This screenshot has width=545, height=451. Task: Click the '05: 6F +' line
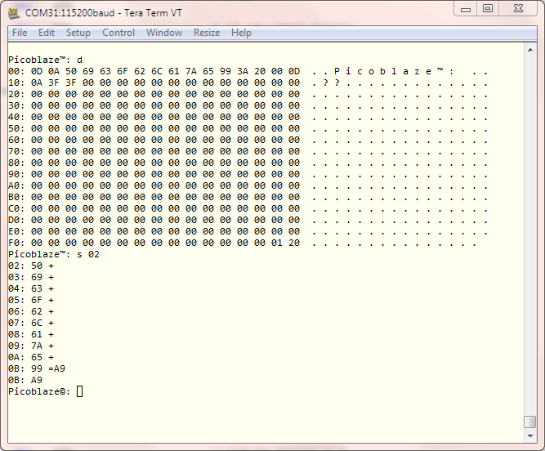[x=31, y=300]
